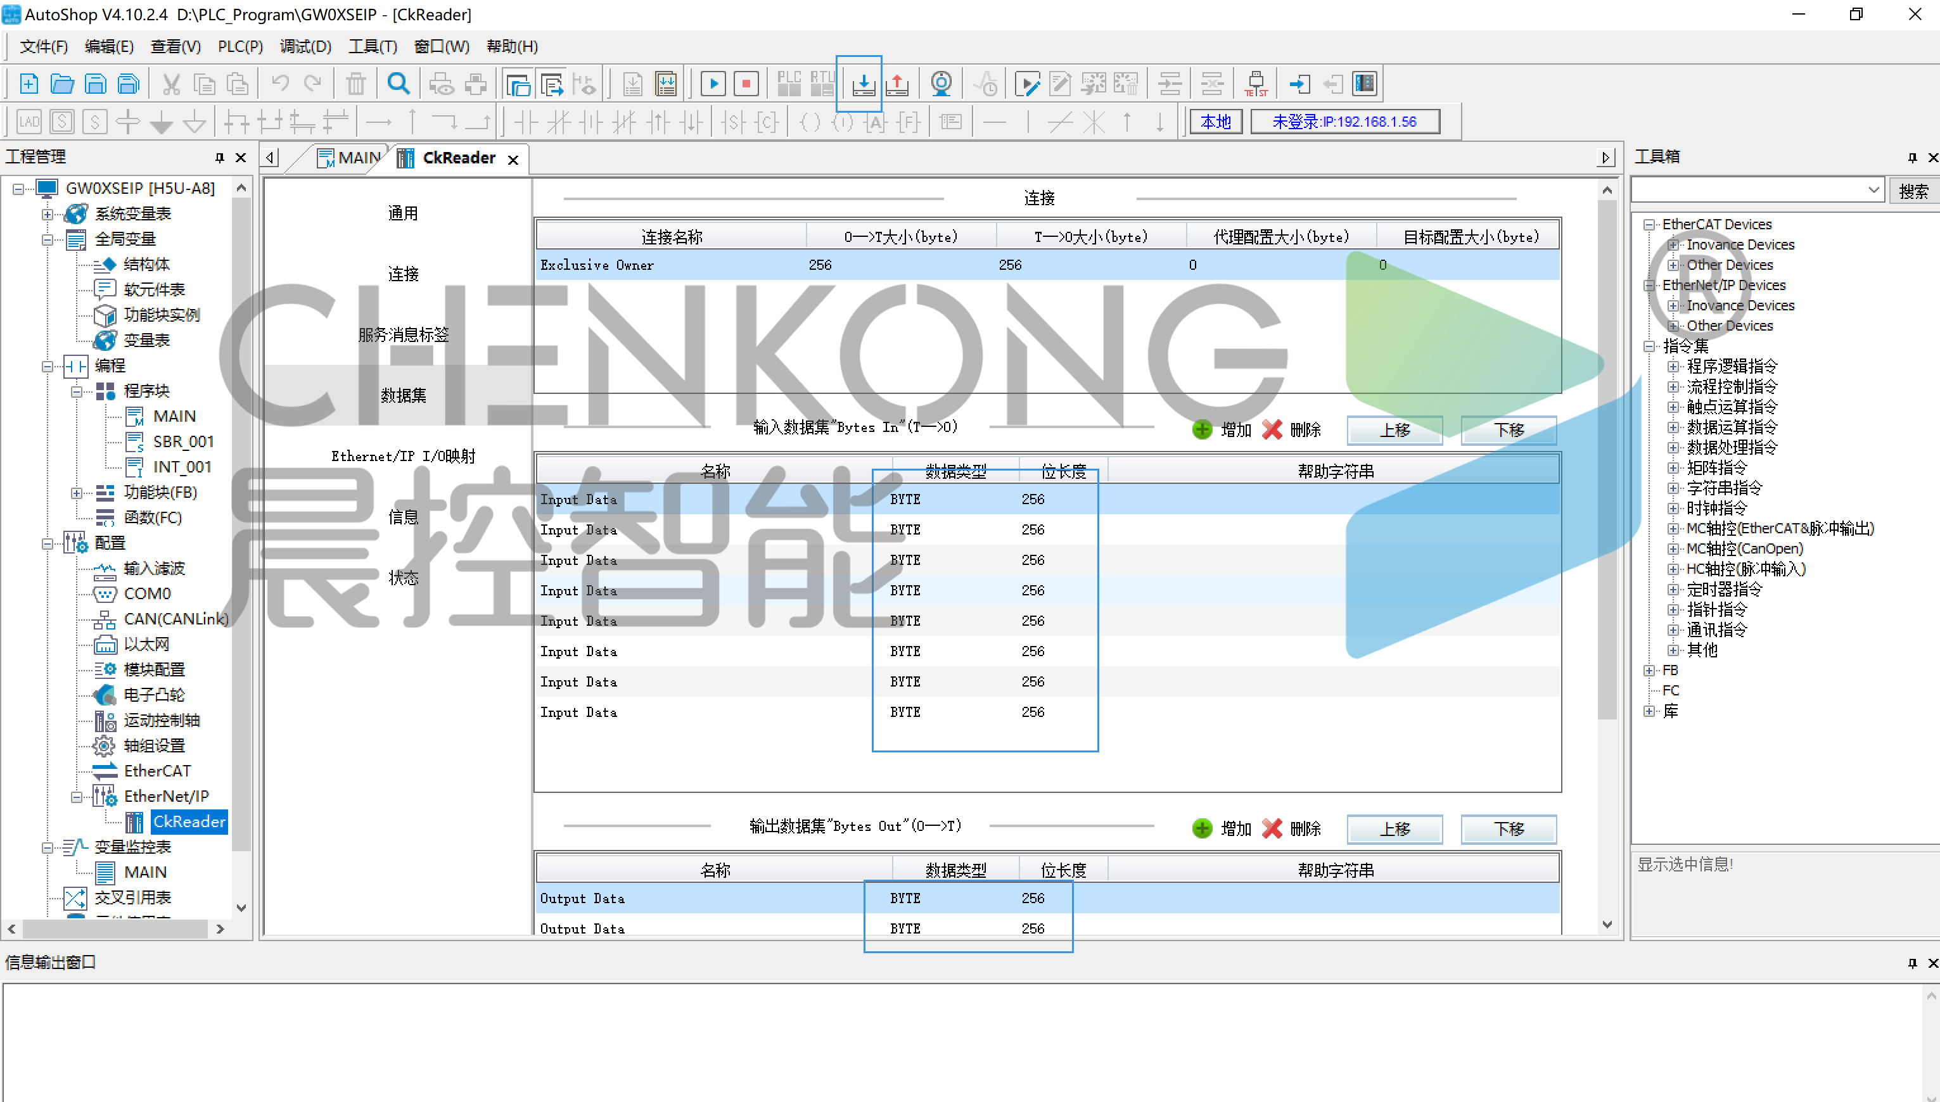Image resolution: width=1940 pixels, height=1102 pixels.
Task: Click the project tree horizontal scrollbar
Action: click(x=116, y=930)
